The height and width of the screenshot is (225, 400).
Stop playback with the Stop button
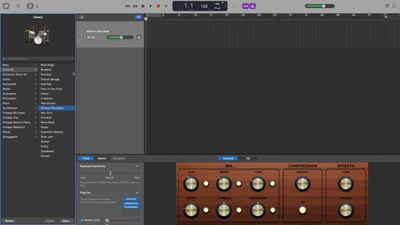tap(143, 6)
